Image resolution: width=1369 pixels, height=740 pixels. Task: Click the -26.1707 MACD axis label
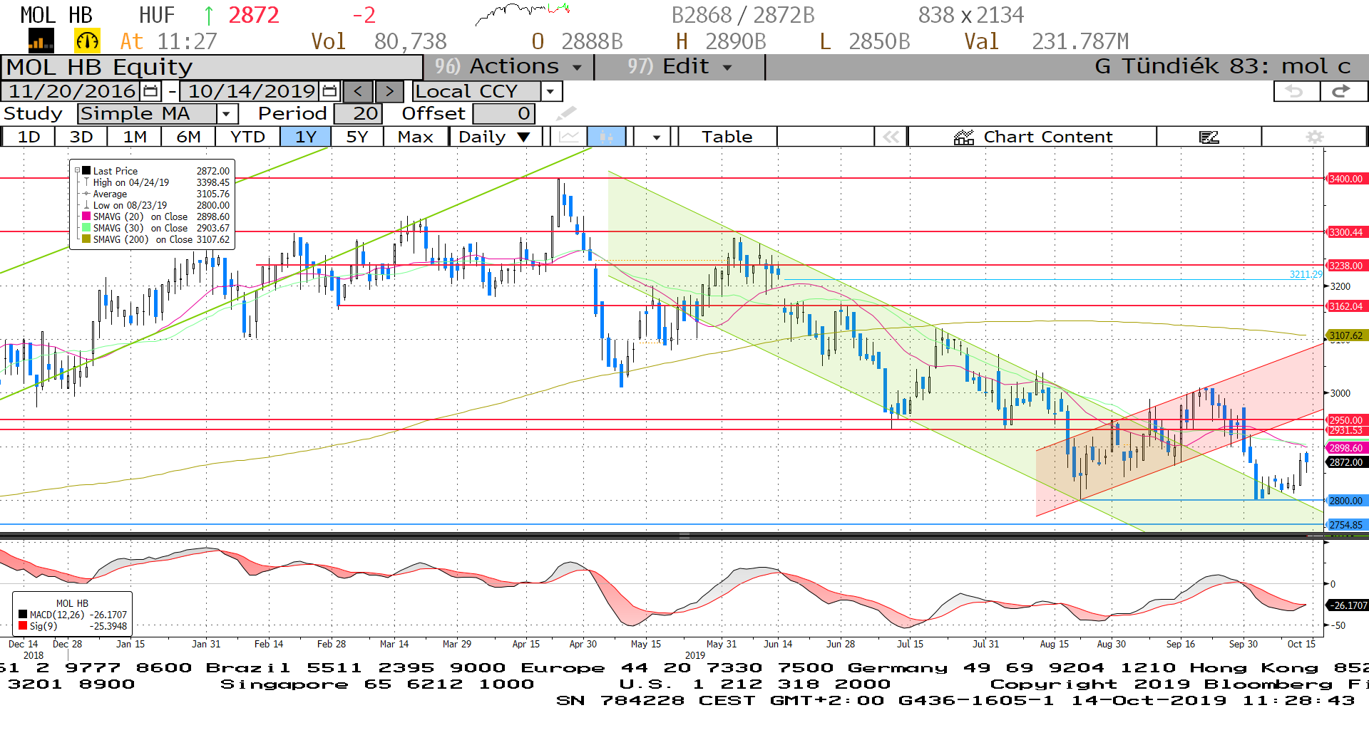[x=1346, y=605]
